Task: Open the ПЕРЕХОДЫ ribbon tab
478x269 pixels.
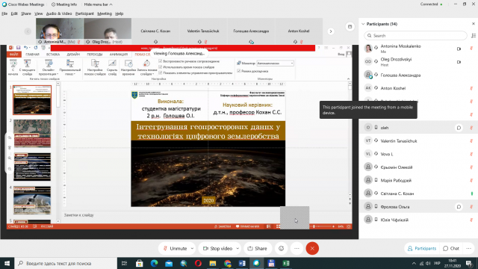Action: (95, 55)
